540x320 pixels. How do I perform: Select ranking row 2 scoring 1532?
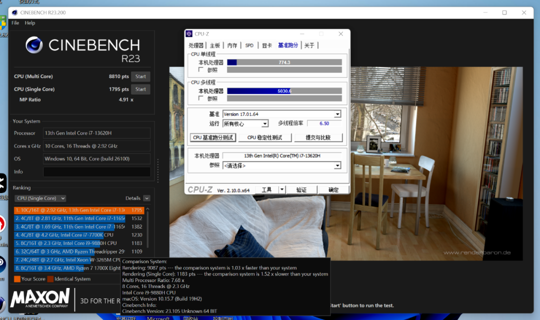tap(79, 218)
